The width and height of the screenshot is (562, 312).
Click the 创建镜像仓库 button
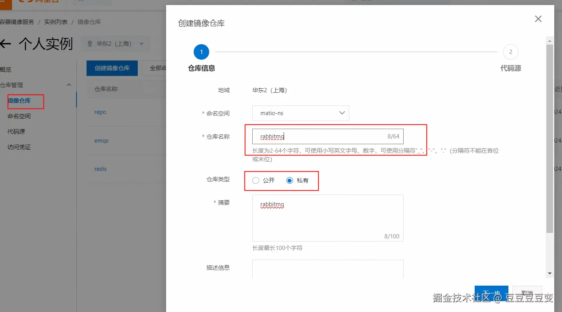point(112,68)
